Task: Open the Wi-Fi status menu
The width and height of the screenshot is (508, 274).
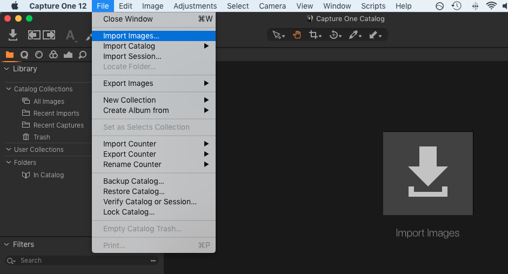Action: pos(491,6)
